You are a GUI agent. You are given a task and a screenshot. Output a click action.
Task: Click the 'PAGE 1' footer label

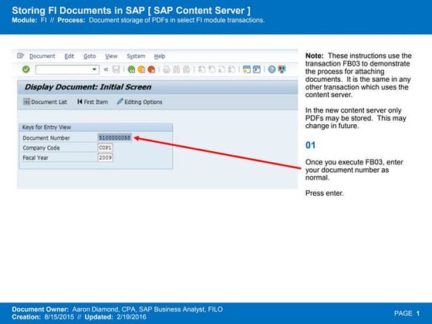click(x=407, y=313)
